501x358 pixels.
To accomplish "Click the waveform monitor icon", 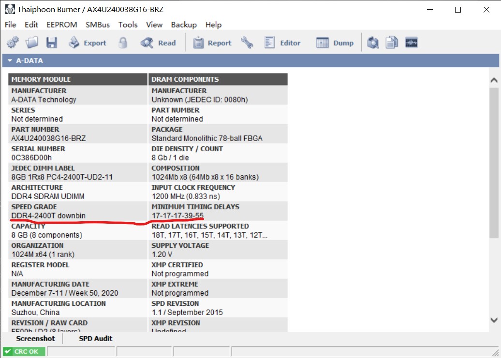I will (411, 43).
